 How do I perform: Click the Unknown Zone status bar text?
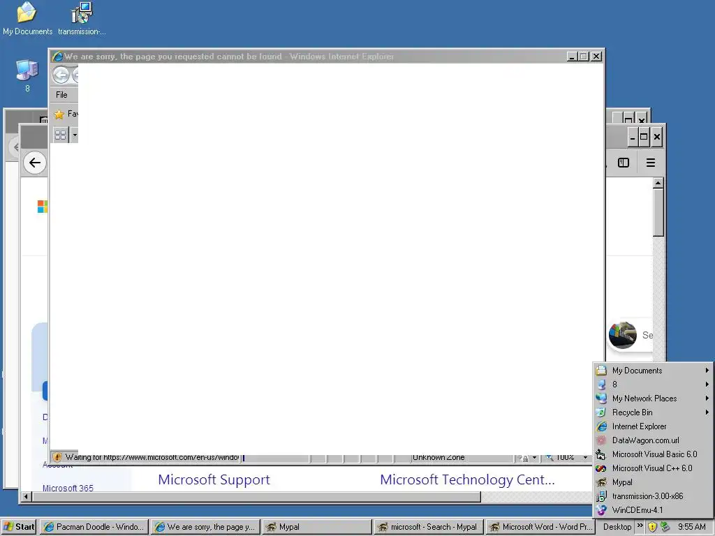pos(438,457)
